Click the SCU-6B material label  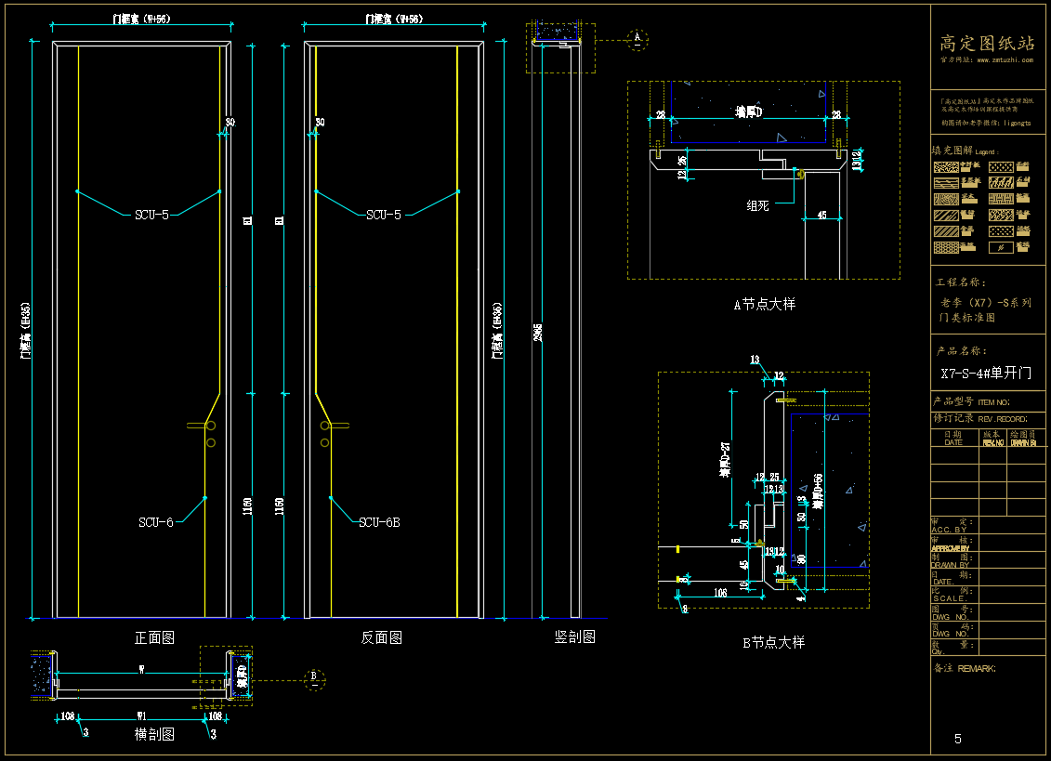click(x=379, y=522)
